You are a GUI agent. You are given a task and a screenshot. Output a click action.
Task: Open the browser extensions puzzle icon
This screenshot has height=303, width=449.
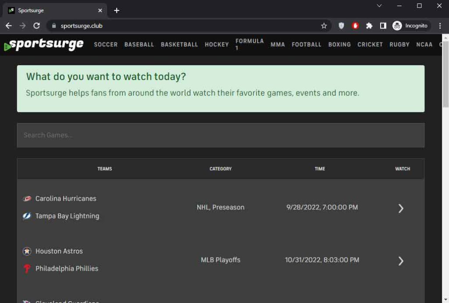[x=369, y=25]
